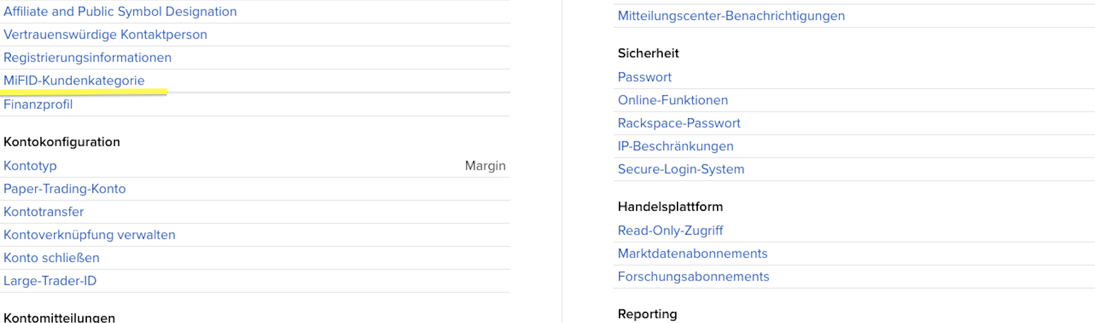Open Mitteilungscenter-Benachrichtigungen link
The width and height of the screenshot is (1095, 323).
(731, 16)
